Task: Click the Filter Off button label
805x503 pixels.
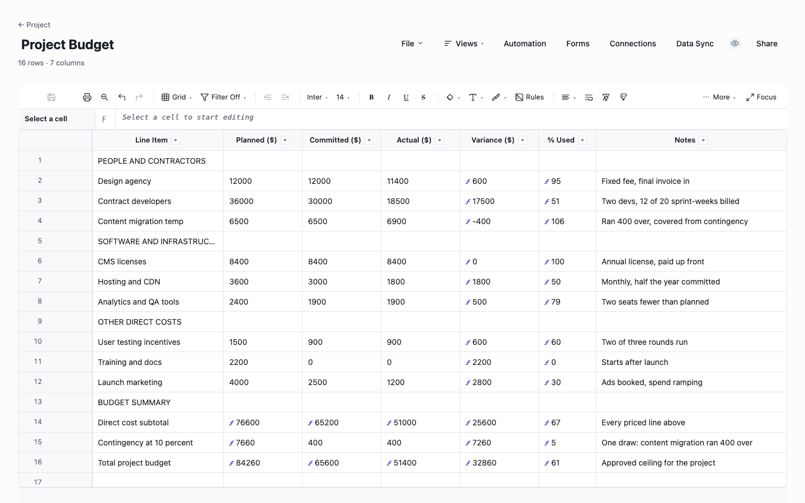Action: tap(226, 97)
